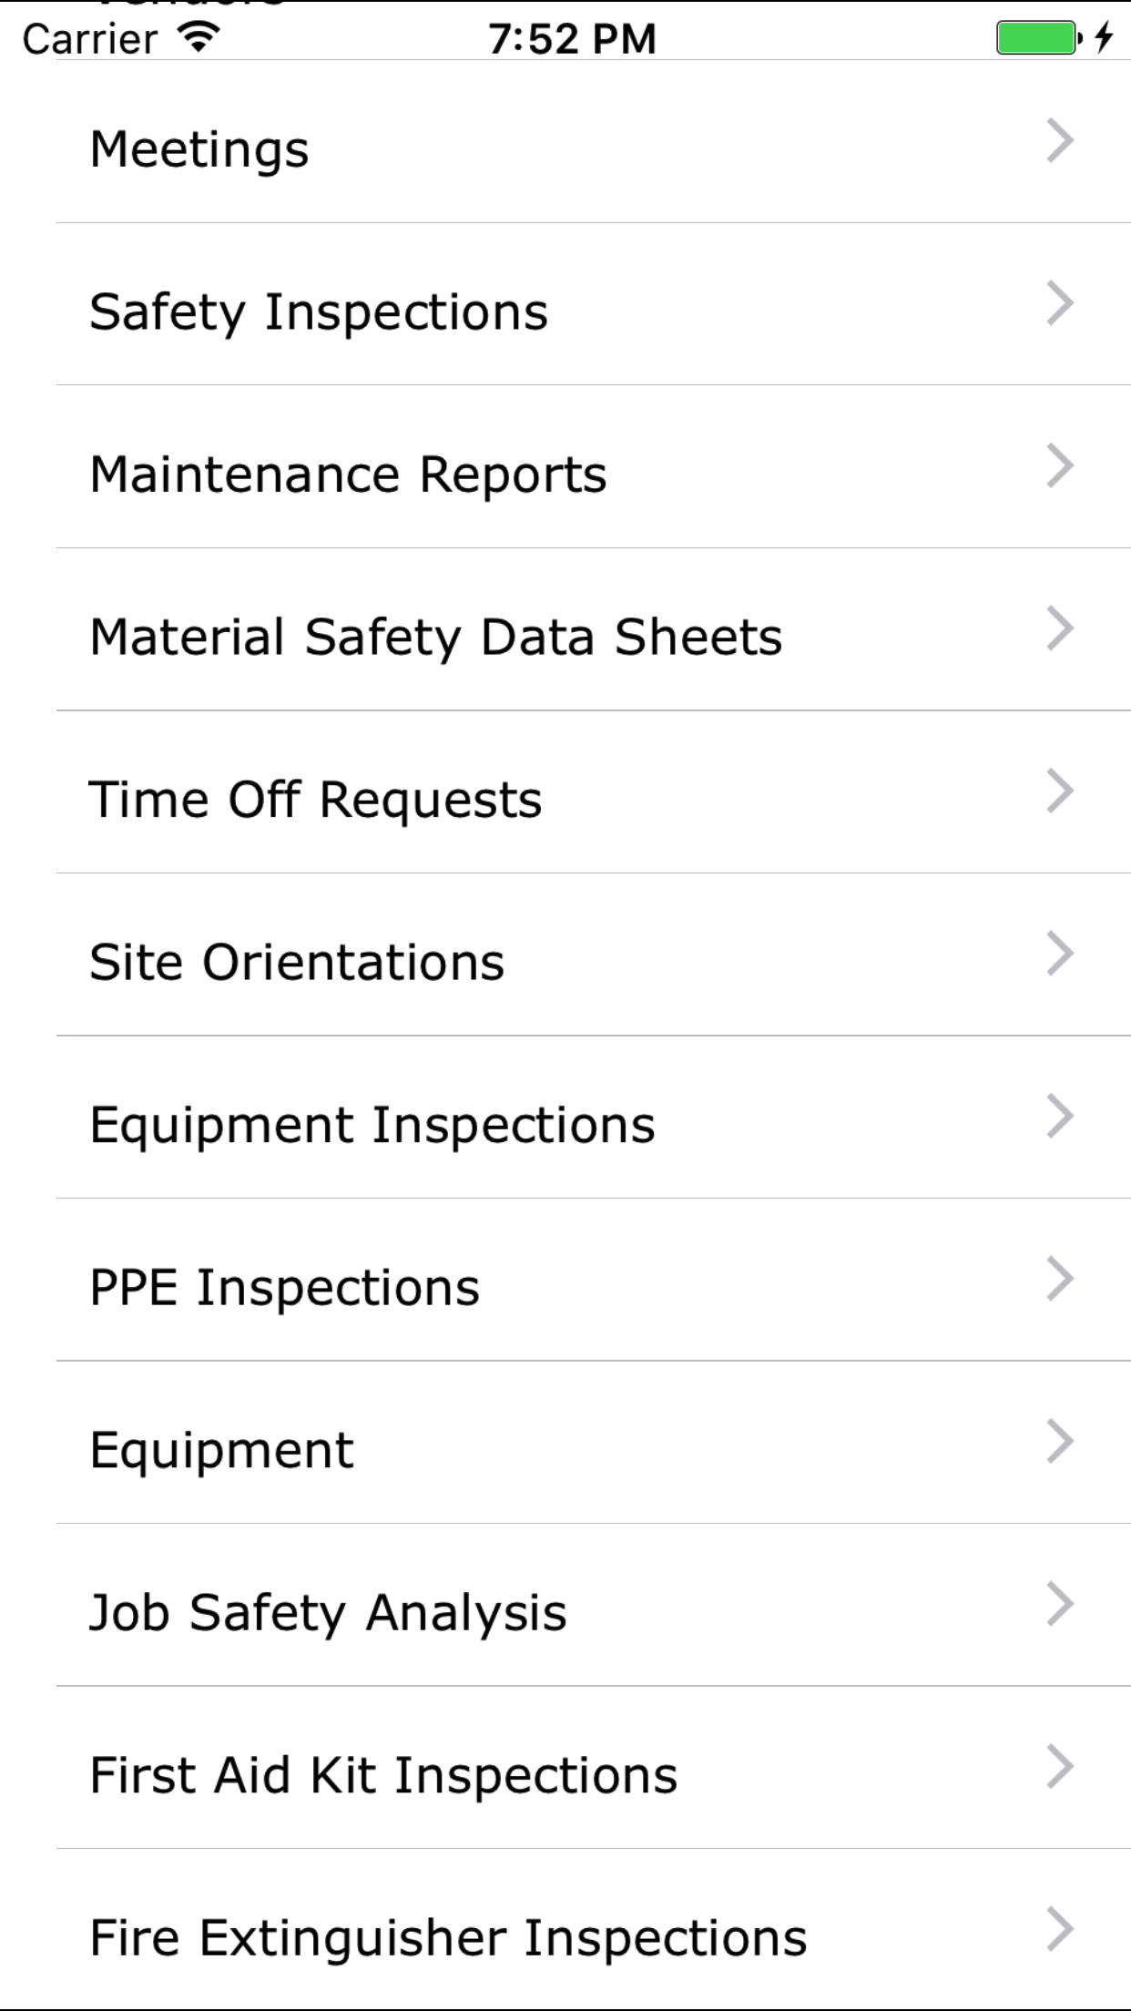Click chevron beside Safety Inspections
Screen dimensions: 1131x2011
click(1060, 303)
